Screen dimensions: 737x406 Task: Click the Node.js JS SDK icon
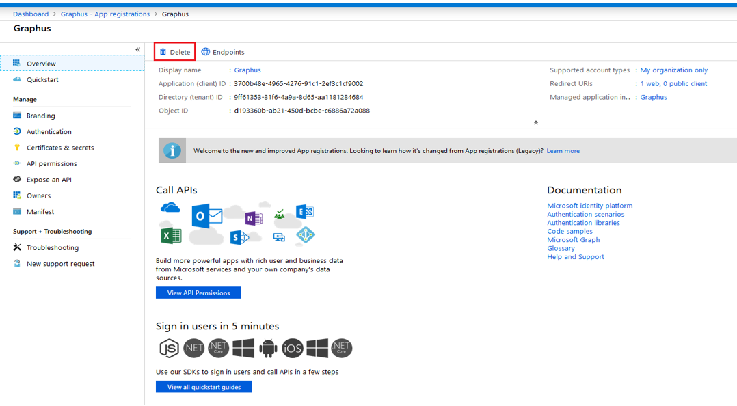(169, 348)
